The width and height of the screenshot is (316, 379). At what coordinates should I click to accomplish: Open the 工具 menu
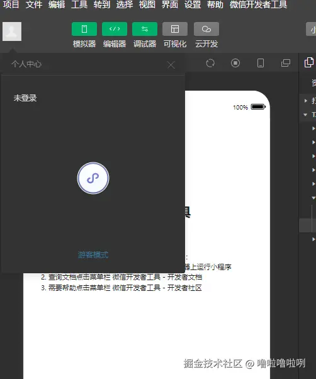(x=79, y=4)
